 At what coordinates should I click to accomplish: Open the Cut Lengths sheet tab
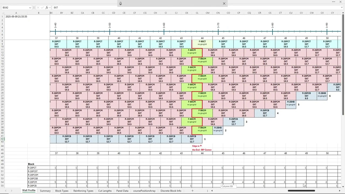click(x=105, y=191)
